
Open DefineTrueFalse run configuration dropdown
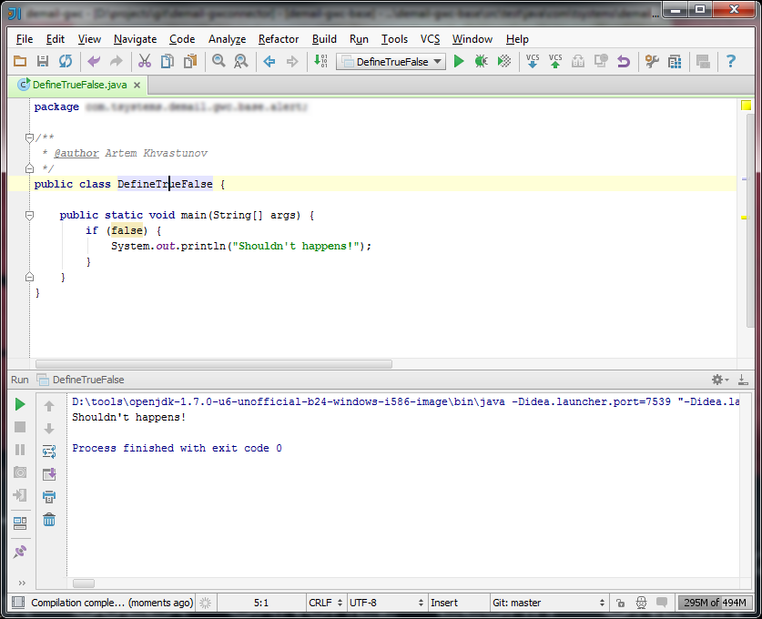(391, 62)
